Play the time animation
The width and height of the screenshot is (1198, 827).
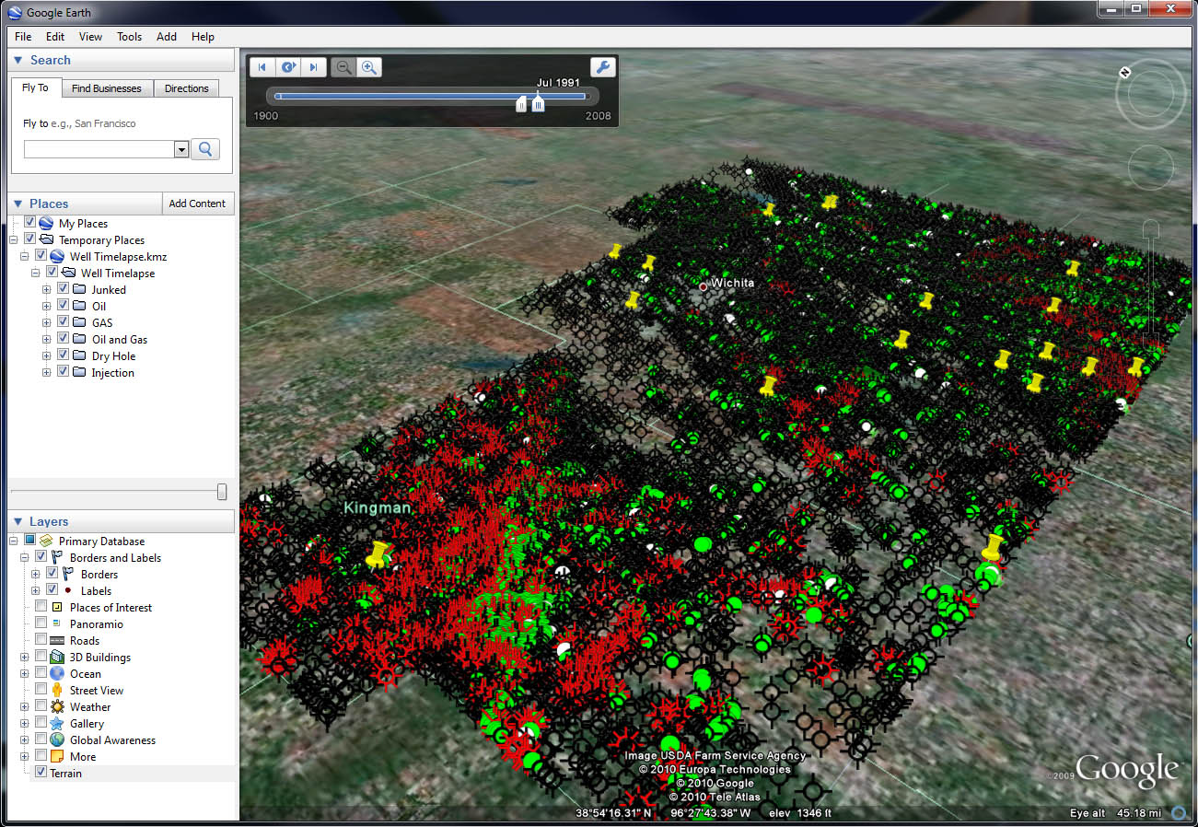288,67
